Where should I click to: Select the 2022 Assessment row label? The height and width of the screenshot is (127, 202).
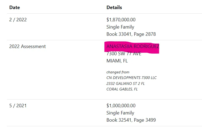tap(28, 46)
